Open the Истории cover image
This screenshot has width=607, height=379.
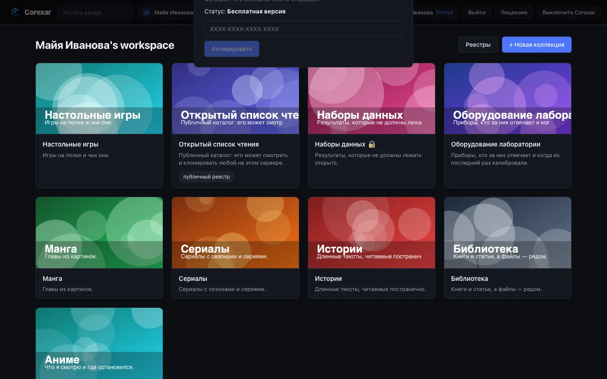click(372, 233)
